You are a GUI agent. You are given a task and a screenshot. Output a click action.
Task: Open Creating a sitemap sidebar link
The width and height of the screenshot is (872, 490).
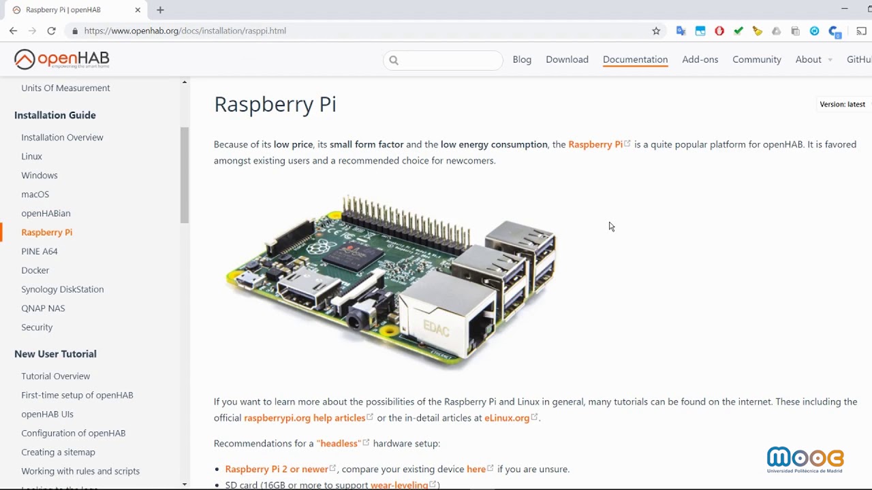tap(58, 452)
